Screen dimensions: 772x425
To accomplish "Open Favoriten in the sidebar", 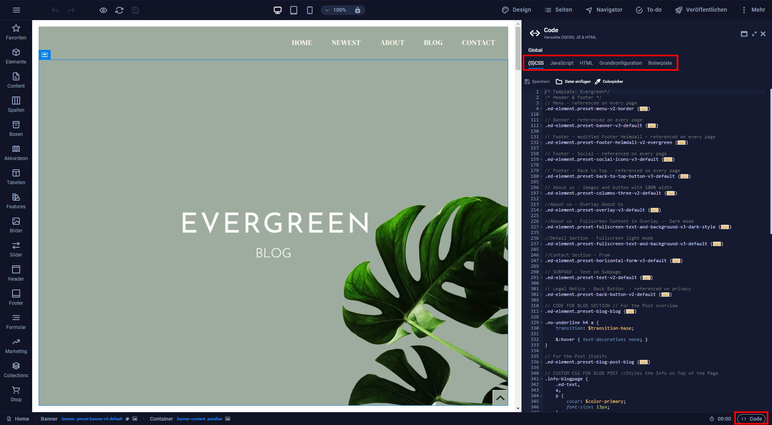I will coord(16,32).
